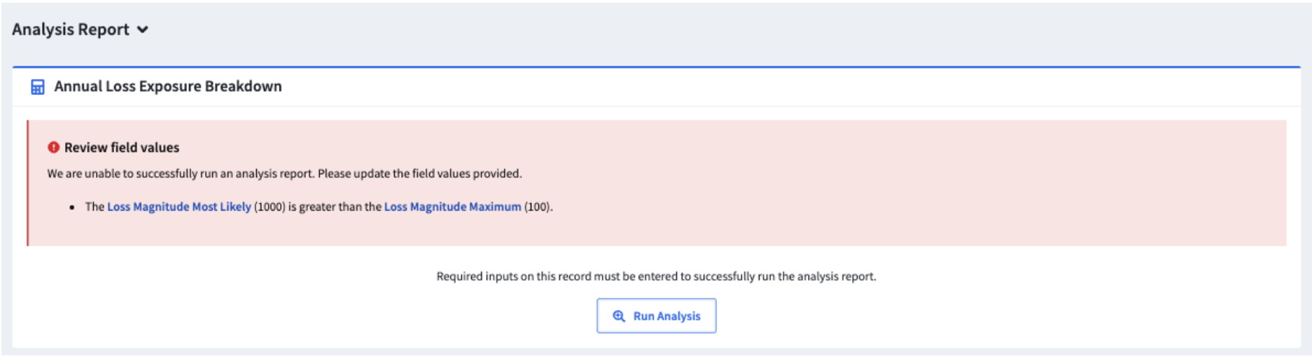Click the (100) value in the error
Image resolution: width=1312 pixels, height=361 pixels.
pyautogui.click(x=538, y=206)
